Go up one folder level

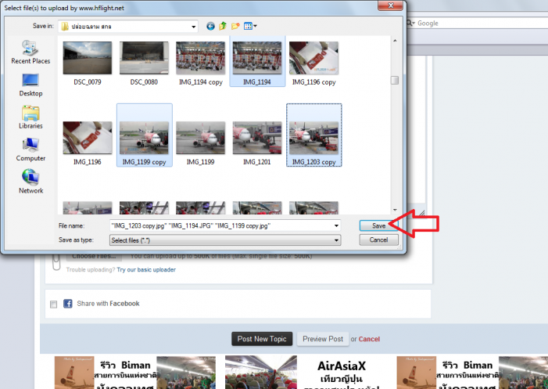223,26
